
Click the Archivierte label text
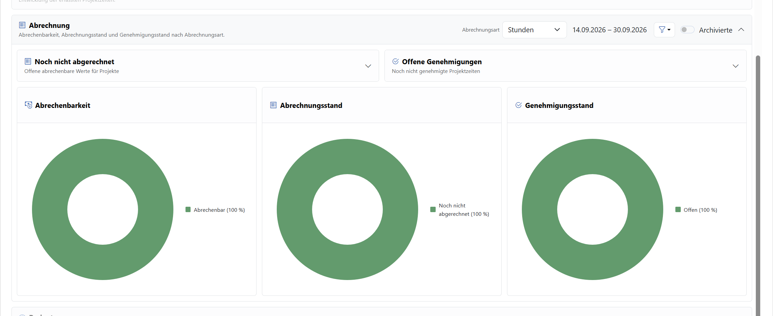click(715, 30)
